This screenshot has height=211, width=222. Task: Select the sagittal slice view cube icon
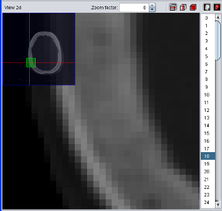tap(183, 8)
